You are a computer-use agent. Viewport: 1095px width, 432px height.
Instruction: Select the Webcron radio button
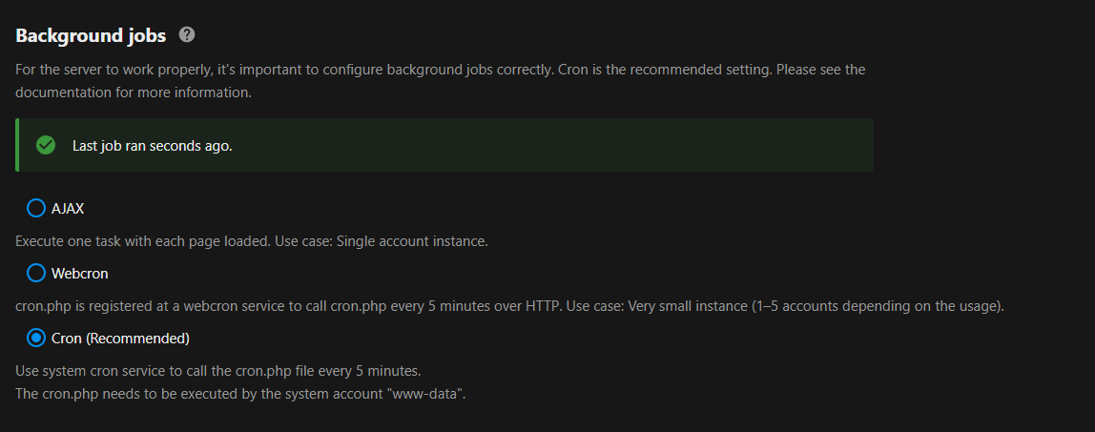36,274
